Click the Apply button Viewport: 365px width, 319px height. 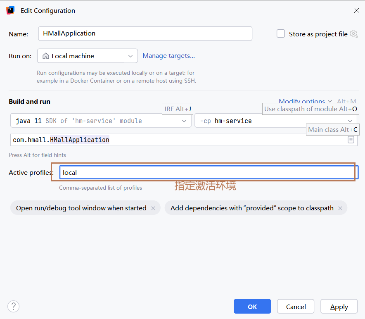point(339,307)
